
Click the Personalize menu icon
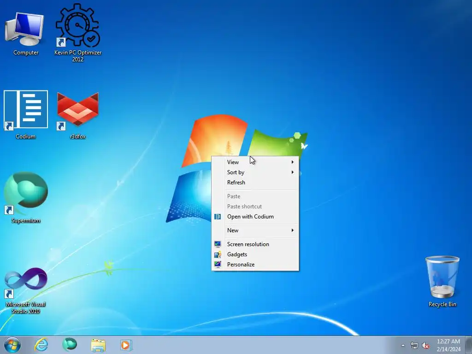(218, 265)
